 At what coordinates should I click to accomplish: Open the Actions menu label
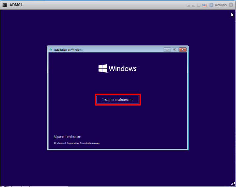tap(221, 5)
